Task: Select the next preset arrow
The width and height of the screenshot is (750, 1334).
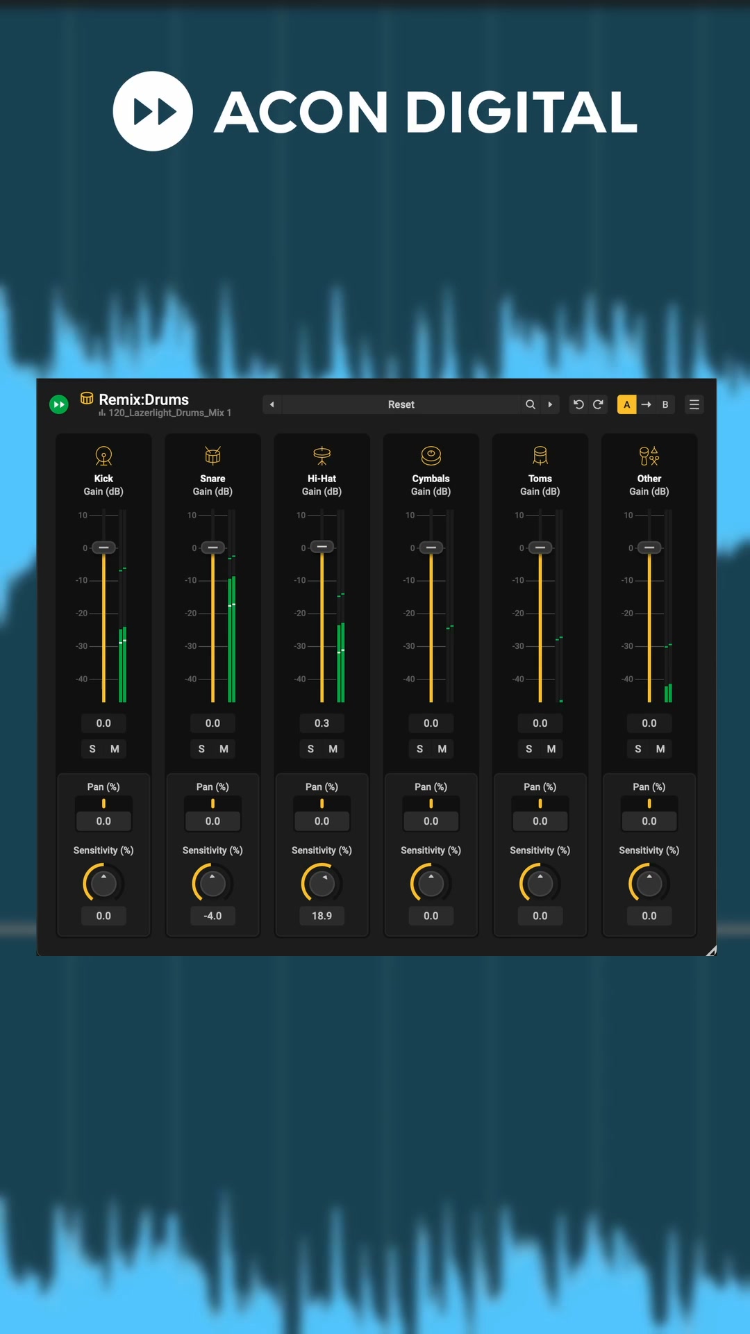Action: tap(550, 404)
